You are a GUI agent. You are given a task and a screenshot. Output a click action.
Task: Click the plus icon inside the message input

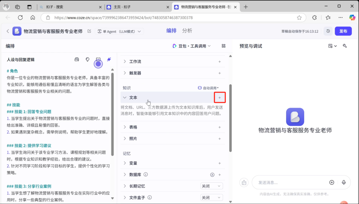pos(332,182)
